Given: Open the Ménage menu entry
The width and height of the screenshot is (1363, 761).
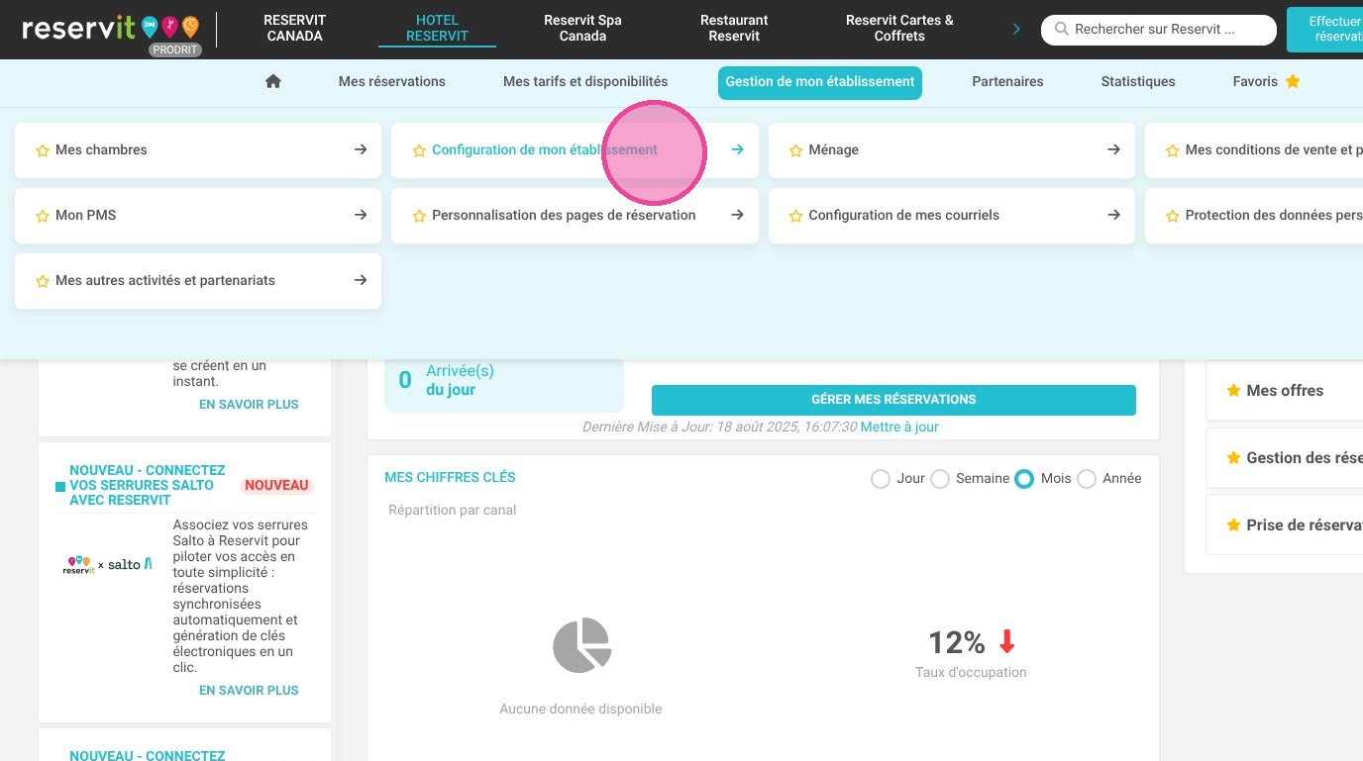Looking at the screenshot, I should coord(952,150).
